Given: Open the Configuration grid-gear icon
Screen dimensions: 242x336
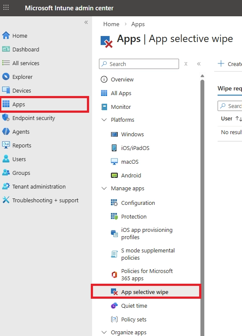Looking at the screenshot, I should point(114,203).
